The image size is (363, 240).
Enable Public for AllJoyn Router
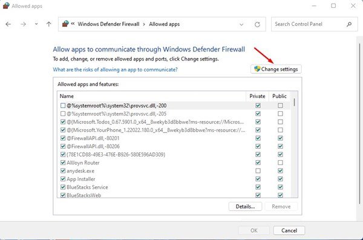280,163
